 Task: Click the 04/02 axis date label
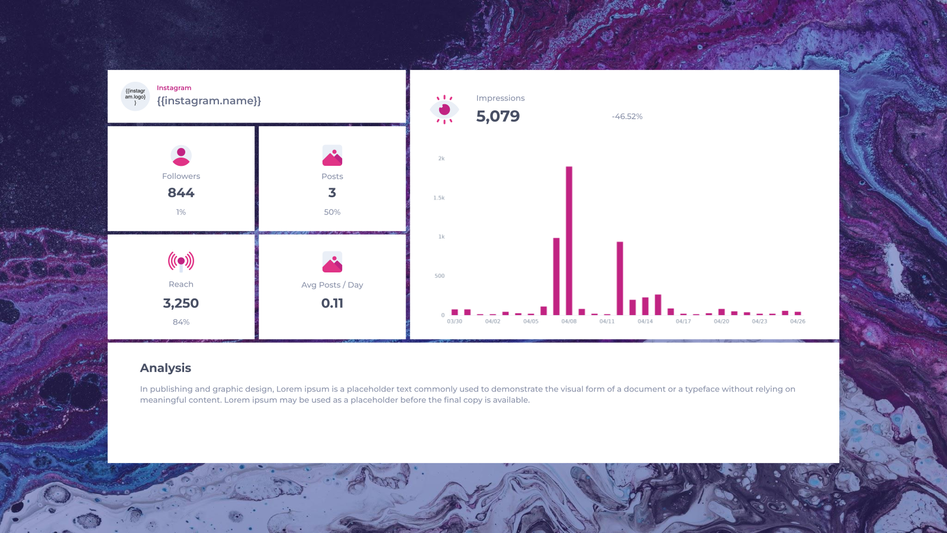pos(492,322)
